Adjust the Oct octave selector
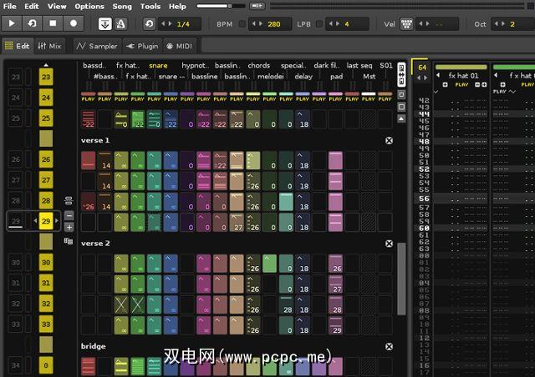Image resolution: width=535 pixels, height=377 pixels. coord(502,23)
